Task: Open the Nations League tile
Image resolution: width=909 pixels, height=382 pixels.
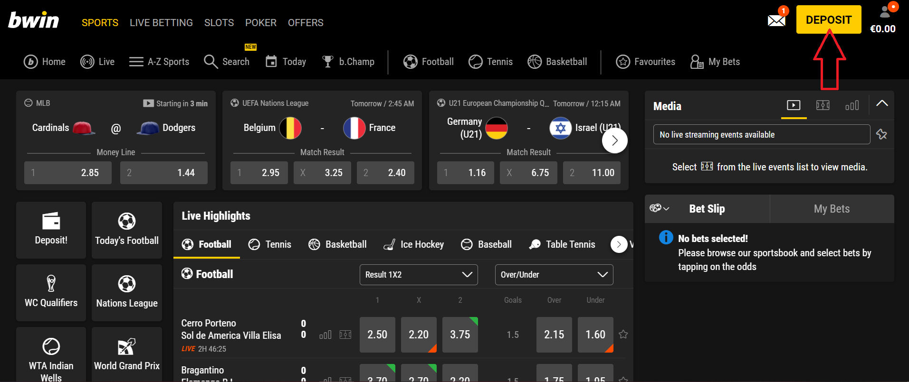Action: coord(127,293)
